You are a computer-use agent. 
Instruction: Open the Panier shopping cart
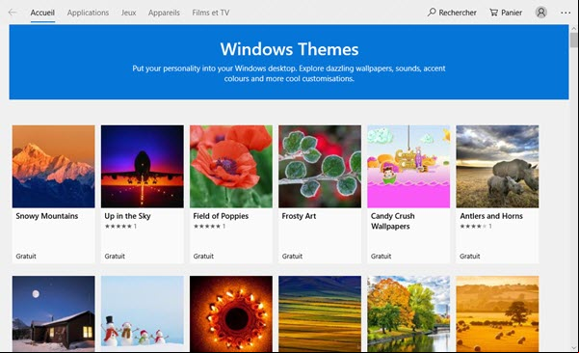pos(506,13)
